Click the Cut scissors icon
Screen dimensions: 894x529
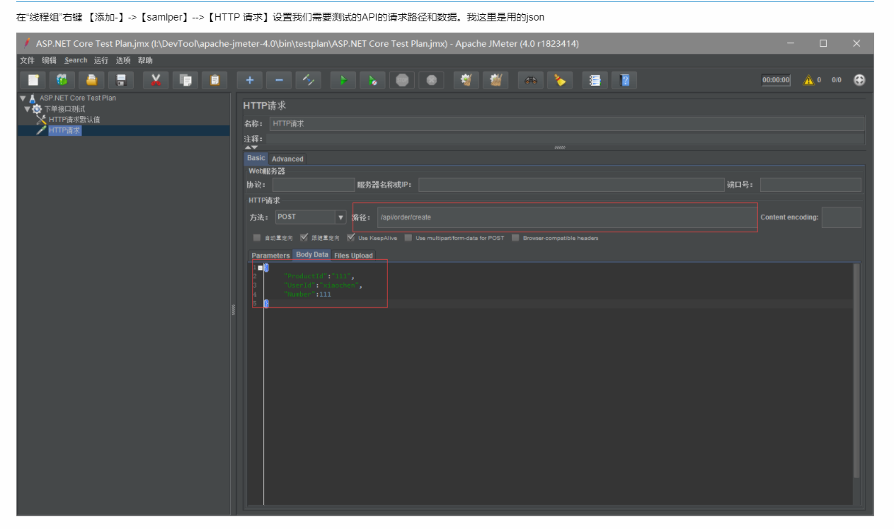click(x=156, y=80)
